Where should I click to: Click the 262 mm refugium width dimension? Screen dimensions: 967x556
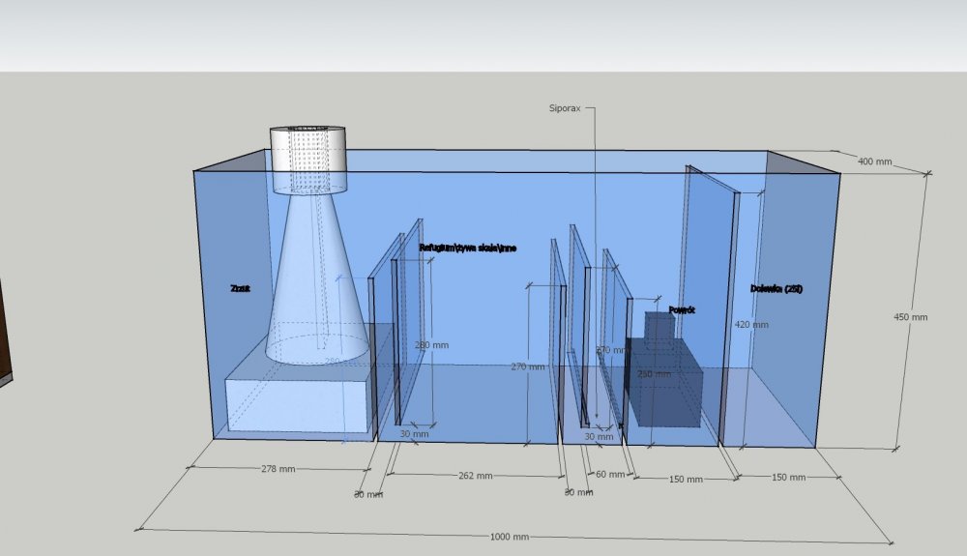(471, 476)
